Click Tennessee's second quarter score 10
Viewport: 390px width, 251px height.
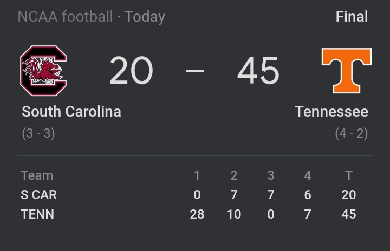click(x=234, y=214)
